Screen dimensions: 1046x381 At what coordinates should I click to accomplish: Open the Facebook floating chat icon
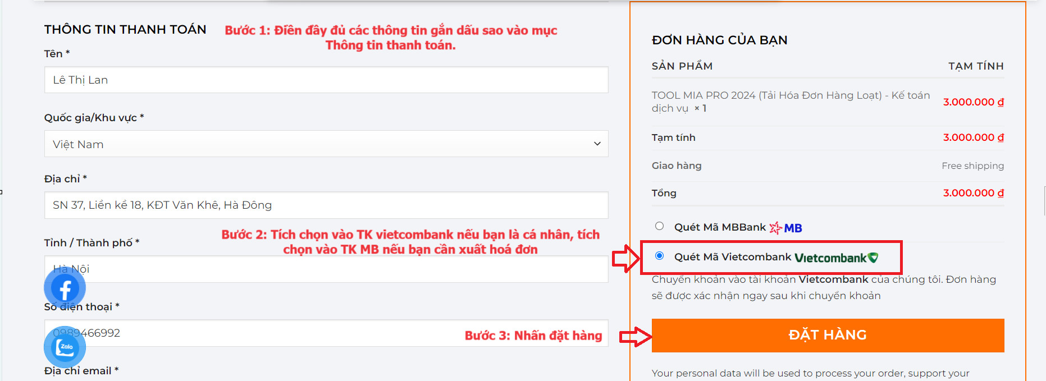65,288
